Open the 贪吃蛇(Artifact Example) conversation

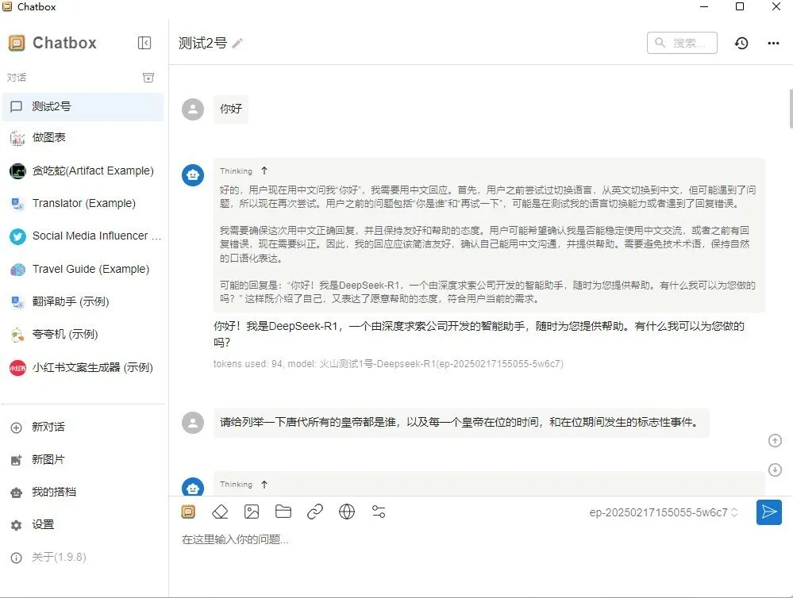point(83,171)
